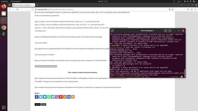198x111 pixels.
Task: Launch Google Chrome from the dock
Action: pos(4,27)
